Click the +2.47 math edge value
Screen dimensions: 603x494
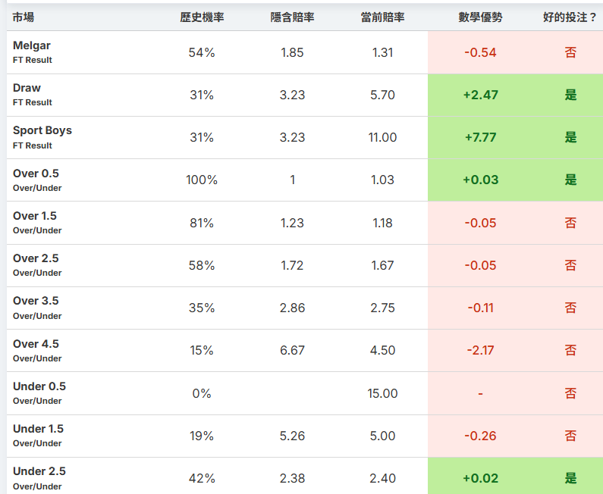(x=480, y=95)
